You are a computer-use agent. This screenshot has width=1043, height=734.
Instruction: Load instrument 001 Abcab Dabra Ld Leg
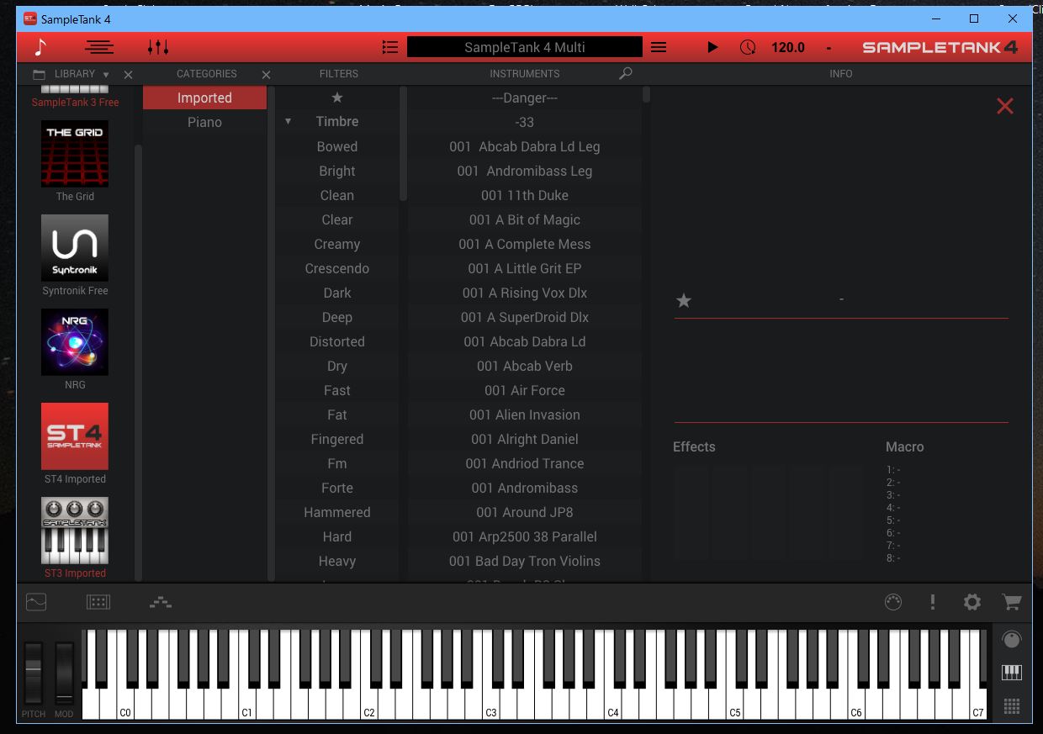pos(525,146)
